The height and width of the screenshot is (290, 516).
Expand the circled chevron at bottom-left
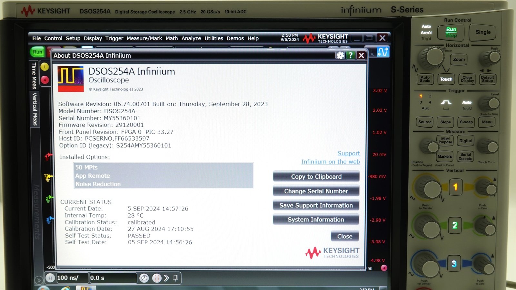click(38, 280)
